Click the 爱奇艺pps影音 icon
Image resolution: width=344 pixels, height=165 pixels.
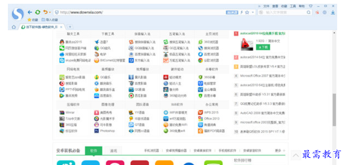point(62,77)
